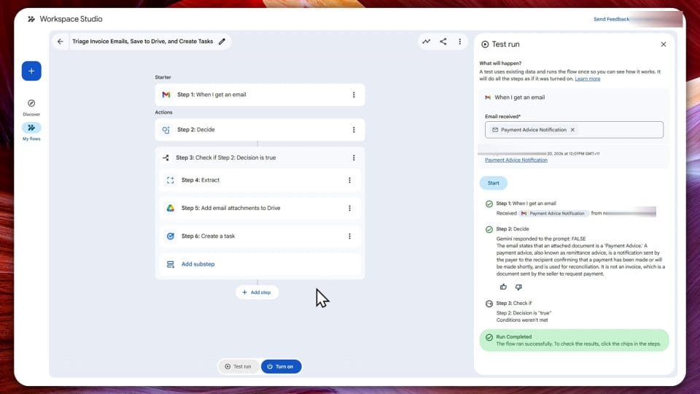The height and width of the screenshot is (394, 700).
Task: Open Step 6 Create a task menu
Action: [x=349, y=236]
